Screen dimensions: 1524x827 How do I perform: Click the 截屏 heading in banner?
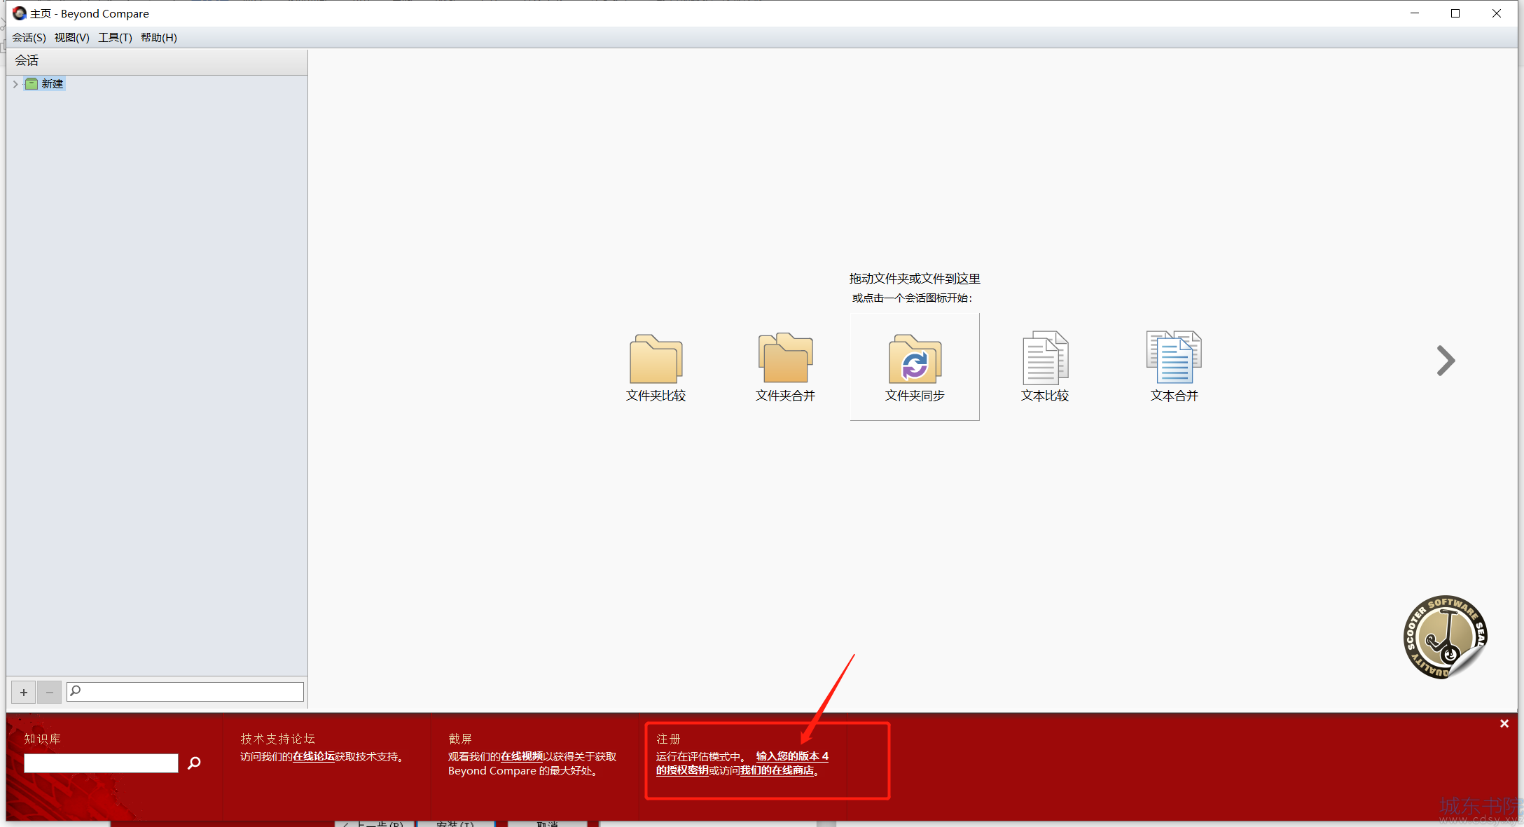point(460,739)
